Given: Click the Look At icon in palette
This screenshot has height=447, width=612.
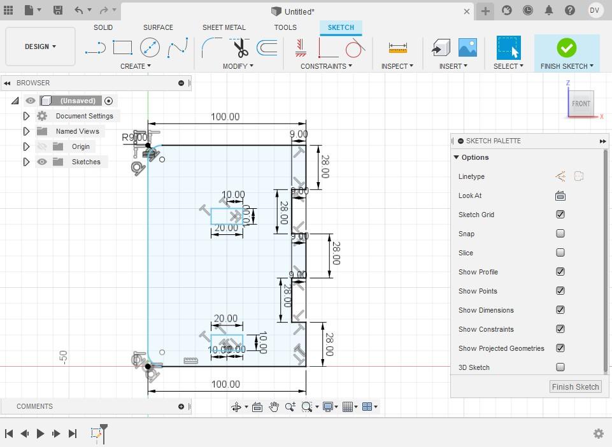Looking at the screenshot, I should pyautogui.click(x=560, y=195).
